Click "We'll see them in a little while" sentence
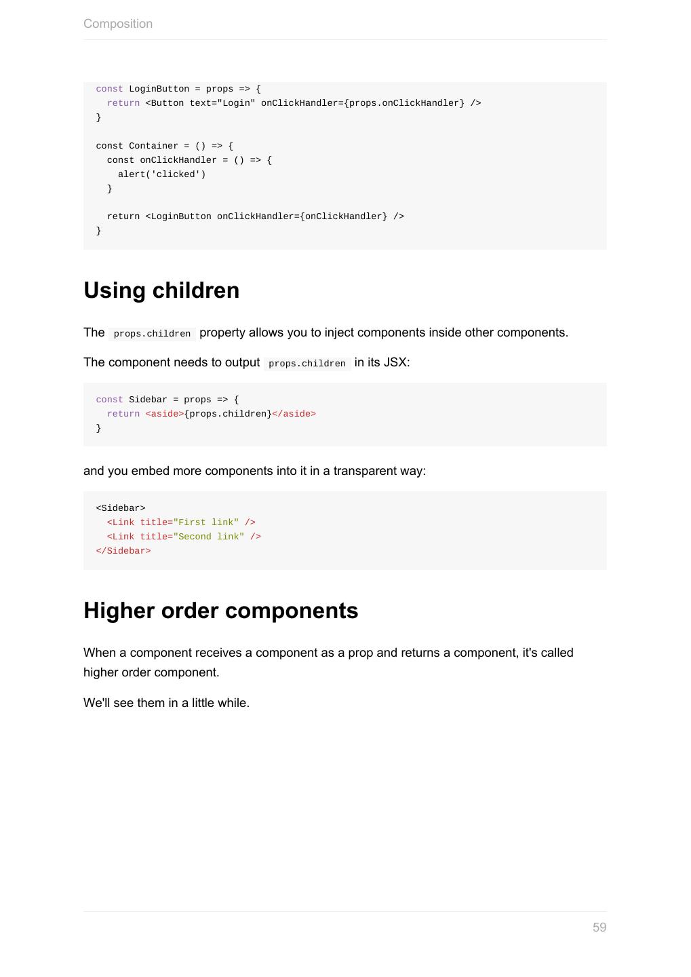Image resolution: width=691 pixels, height=977 pixels. pos(166,703)
